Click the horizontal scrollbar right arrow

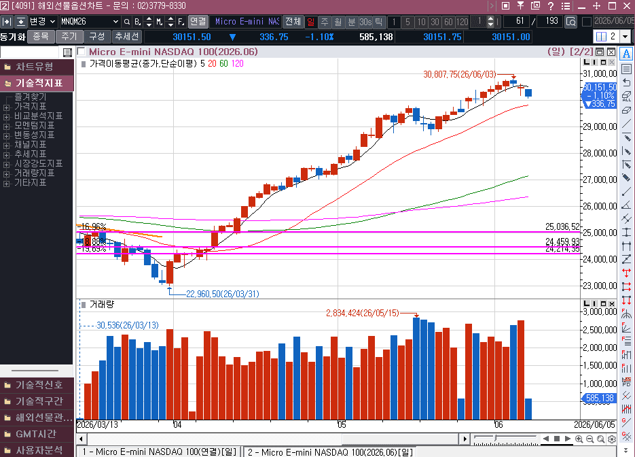(465, 439)
